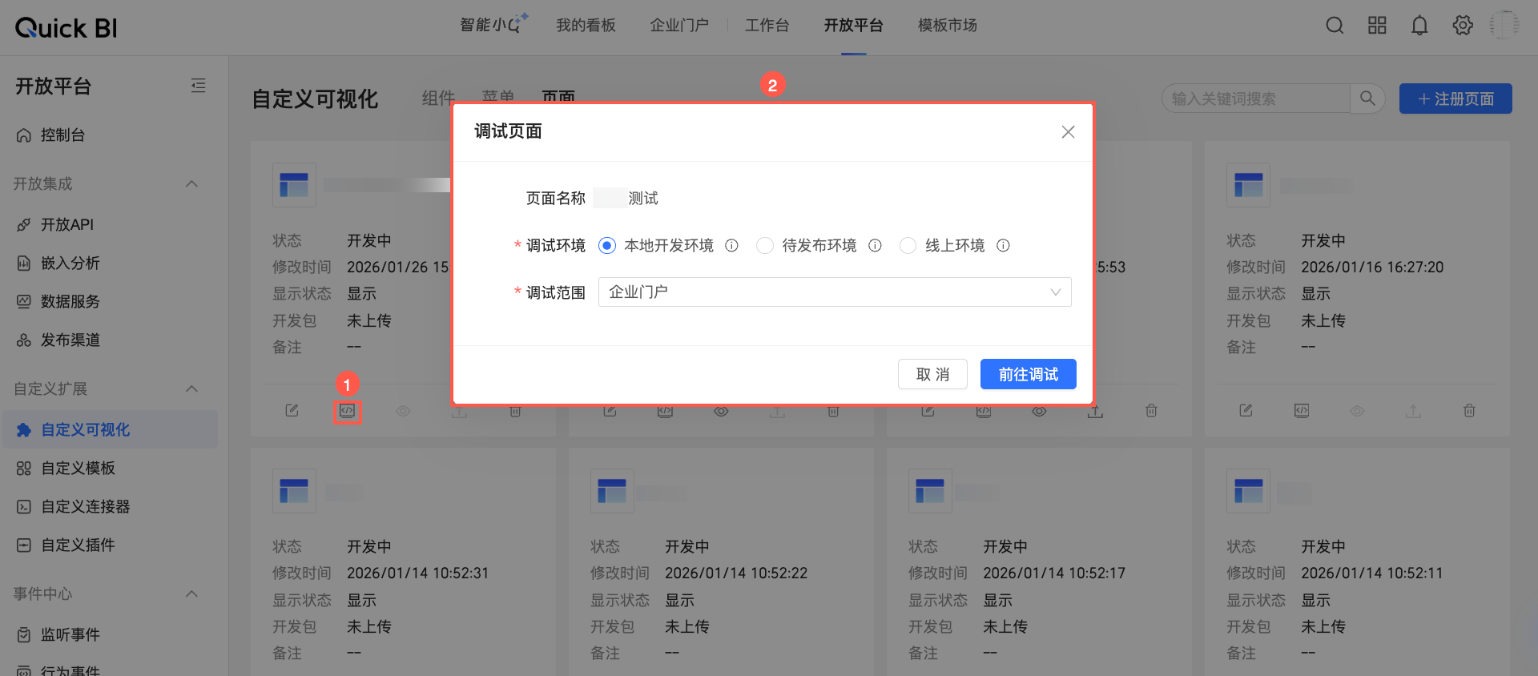
Task: Collapse the 开放集成 sidebar section
Action: point(191,183)
